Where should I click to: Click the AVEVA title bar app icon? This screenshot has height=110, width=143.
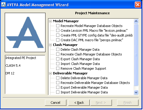[x=4, y=5]
